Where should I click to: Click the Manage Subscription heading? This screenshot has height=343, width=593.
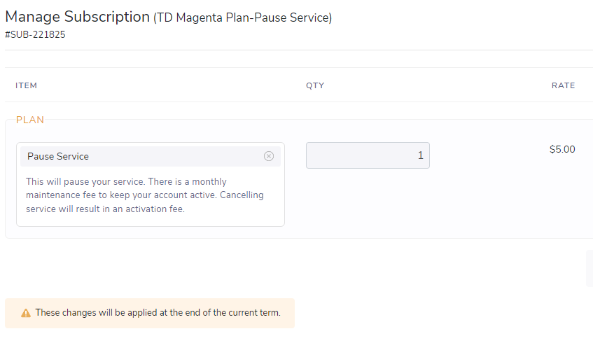(x=77, y=17)
